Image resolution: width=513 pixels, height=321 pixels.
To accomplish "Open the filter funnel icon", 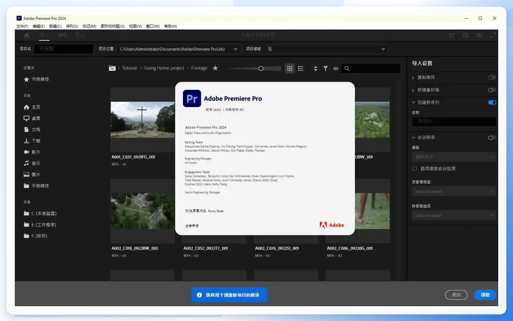I will 325,68.
